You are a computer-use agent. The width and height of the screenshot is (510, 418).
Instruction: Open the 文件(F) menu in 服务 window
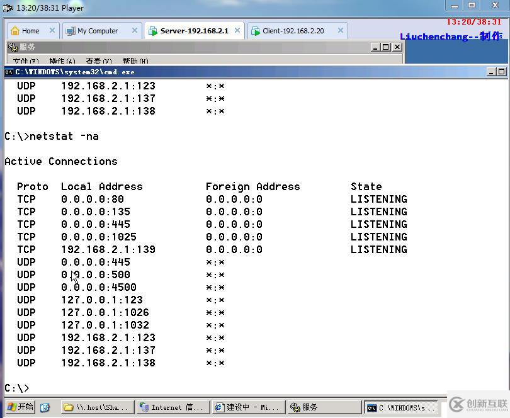(26, 61)
